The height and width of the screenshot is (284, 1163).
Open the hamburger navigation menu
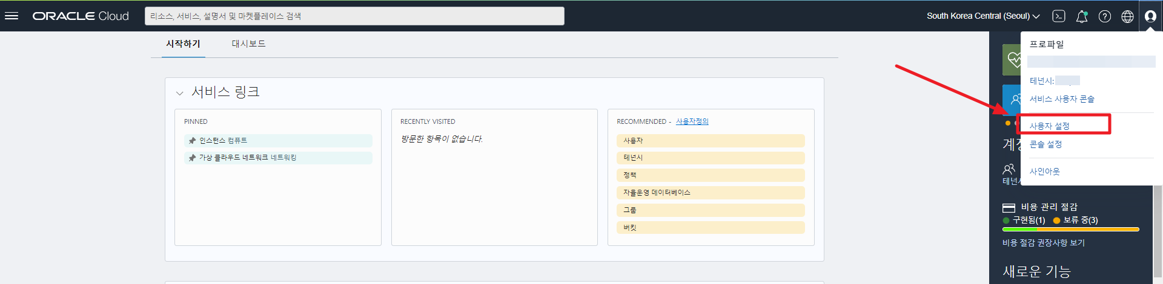[12, 16]
